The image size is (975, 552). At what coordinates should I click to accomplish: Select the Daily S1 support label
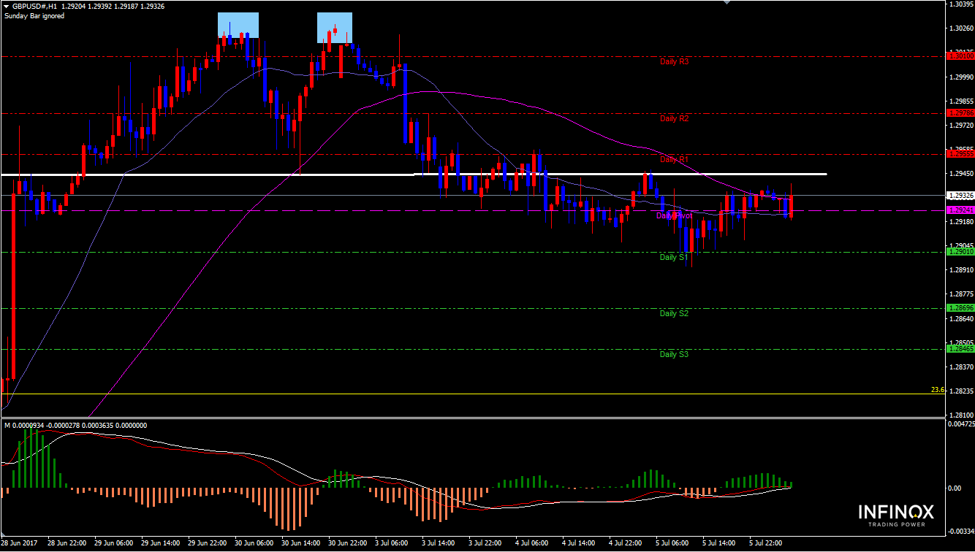click(x=674, y=257)
